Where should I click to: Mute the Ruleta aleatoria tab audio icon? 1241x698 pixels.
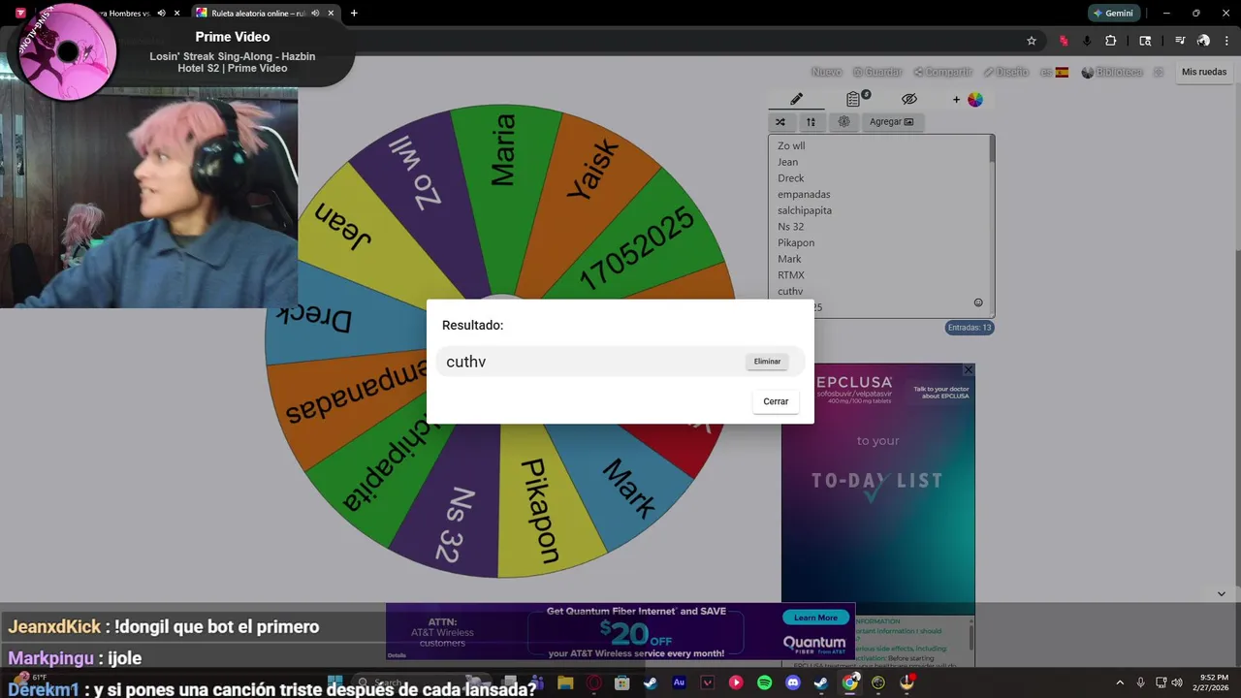coord(315,13)
